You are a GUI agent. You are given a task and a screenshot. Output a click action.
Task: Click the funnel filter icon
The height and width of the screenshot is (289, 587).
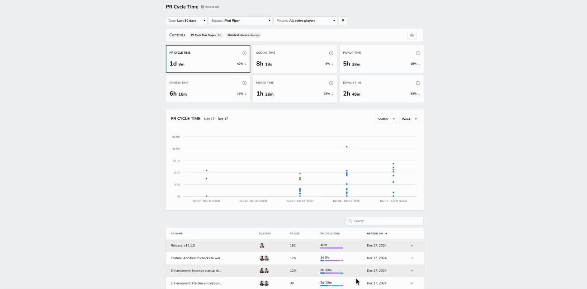tap(343, 21)
